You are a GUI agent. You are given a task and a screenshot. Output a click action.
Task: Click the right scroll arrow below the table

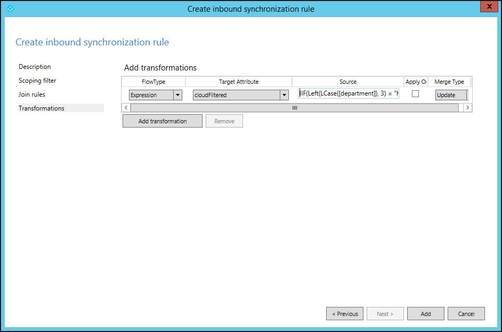(x=467, y=107)
